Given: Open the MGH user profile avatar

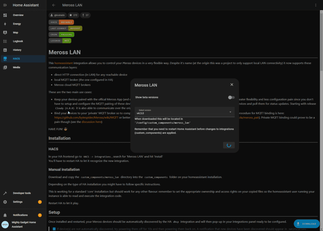Looking at the screenshot, I should coord(5,224).
